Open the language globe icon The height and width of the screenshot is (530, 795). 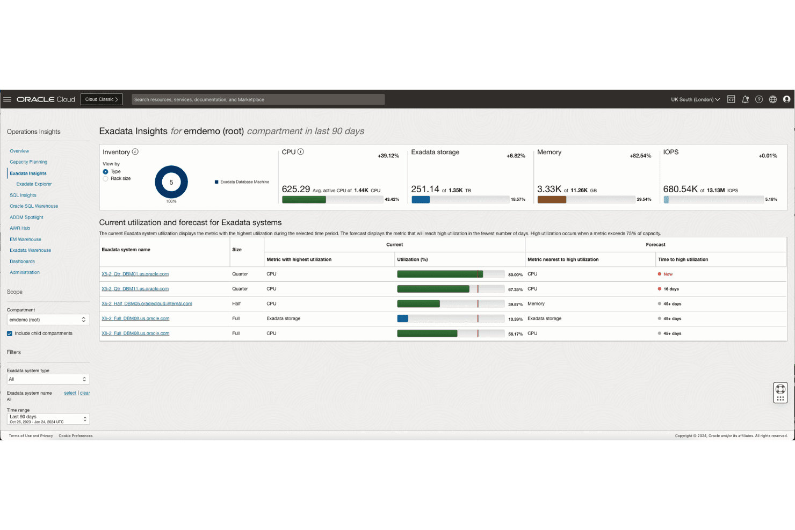tap(773, 99)
